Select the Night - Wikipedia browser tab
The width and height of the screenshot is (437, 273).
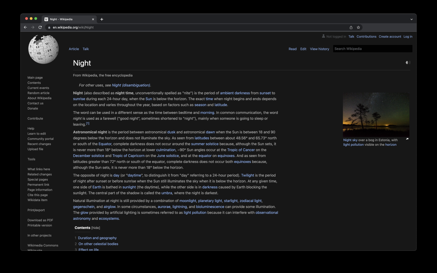pos(69,19)
